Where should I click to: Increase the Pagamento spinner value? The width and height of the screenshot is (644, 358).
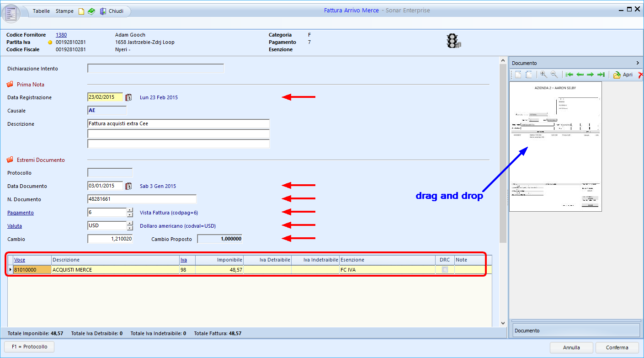130,210
